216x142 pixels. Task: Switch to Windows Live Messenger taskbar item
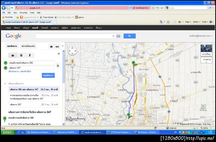[39, 132]
